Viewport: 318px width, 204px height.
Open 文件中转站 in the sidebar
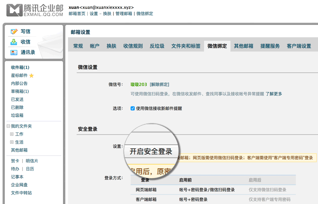[x=21, y=193]
